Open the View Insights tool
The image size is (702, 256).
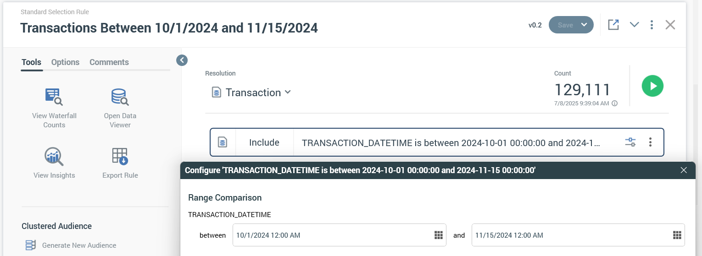point(54,156)
